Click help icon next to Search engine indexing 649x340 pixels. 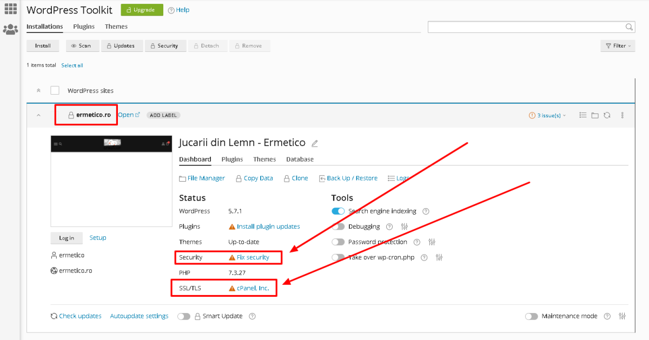click(426, 211)
